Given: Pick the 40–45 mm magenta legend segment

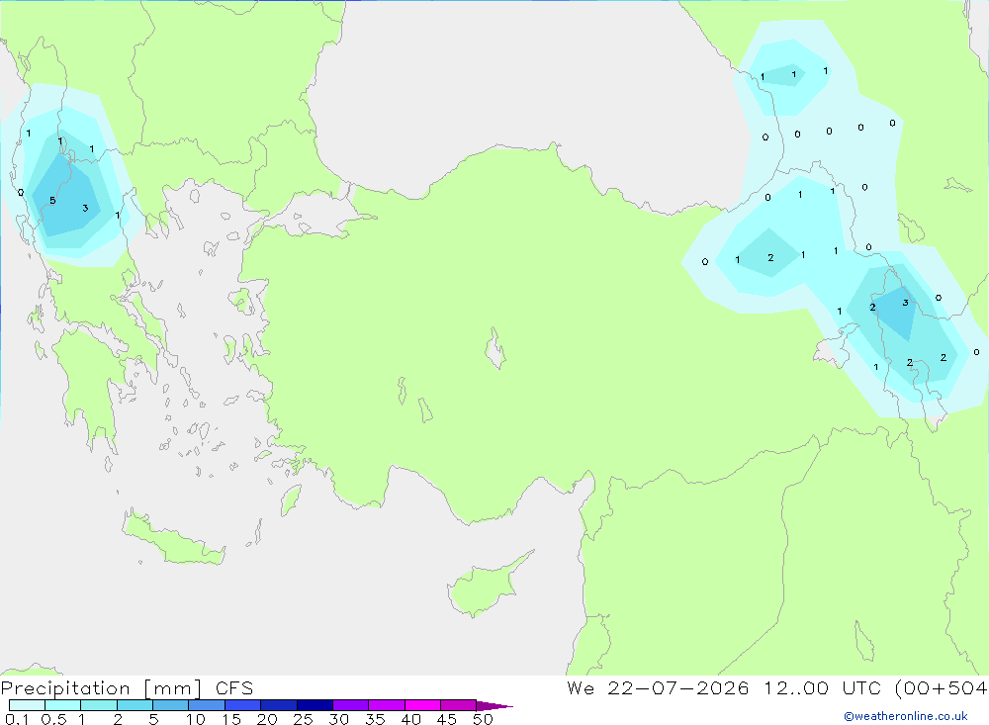Looking at the screenshot, I should pyautogui.click(x=422, y=705).
